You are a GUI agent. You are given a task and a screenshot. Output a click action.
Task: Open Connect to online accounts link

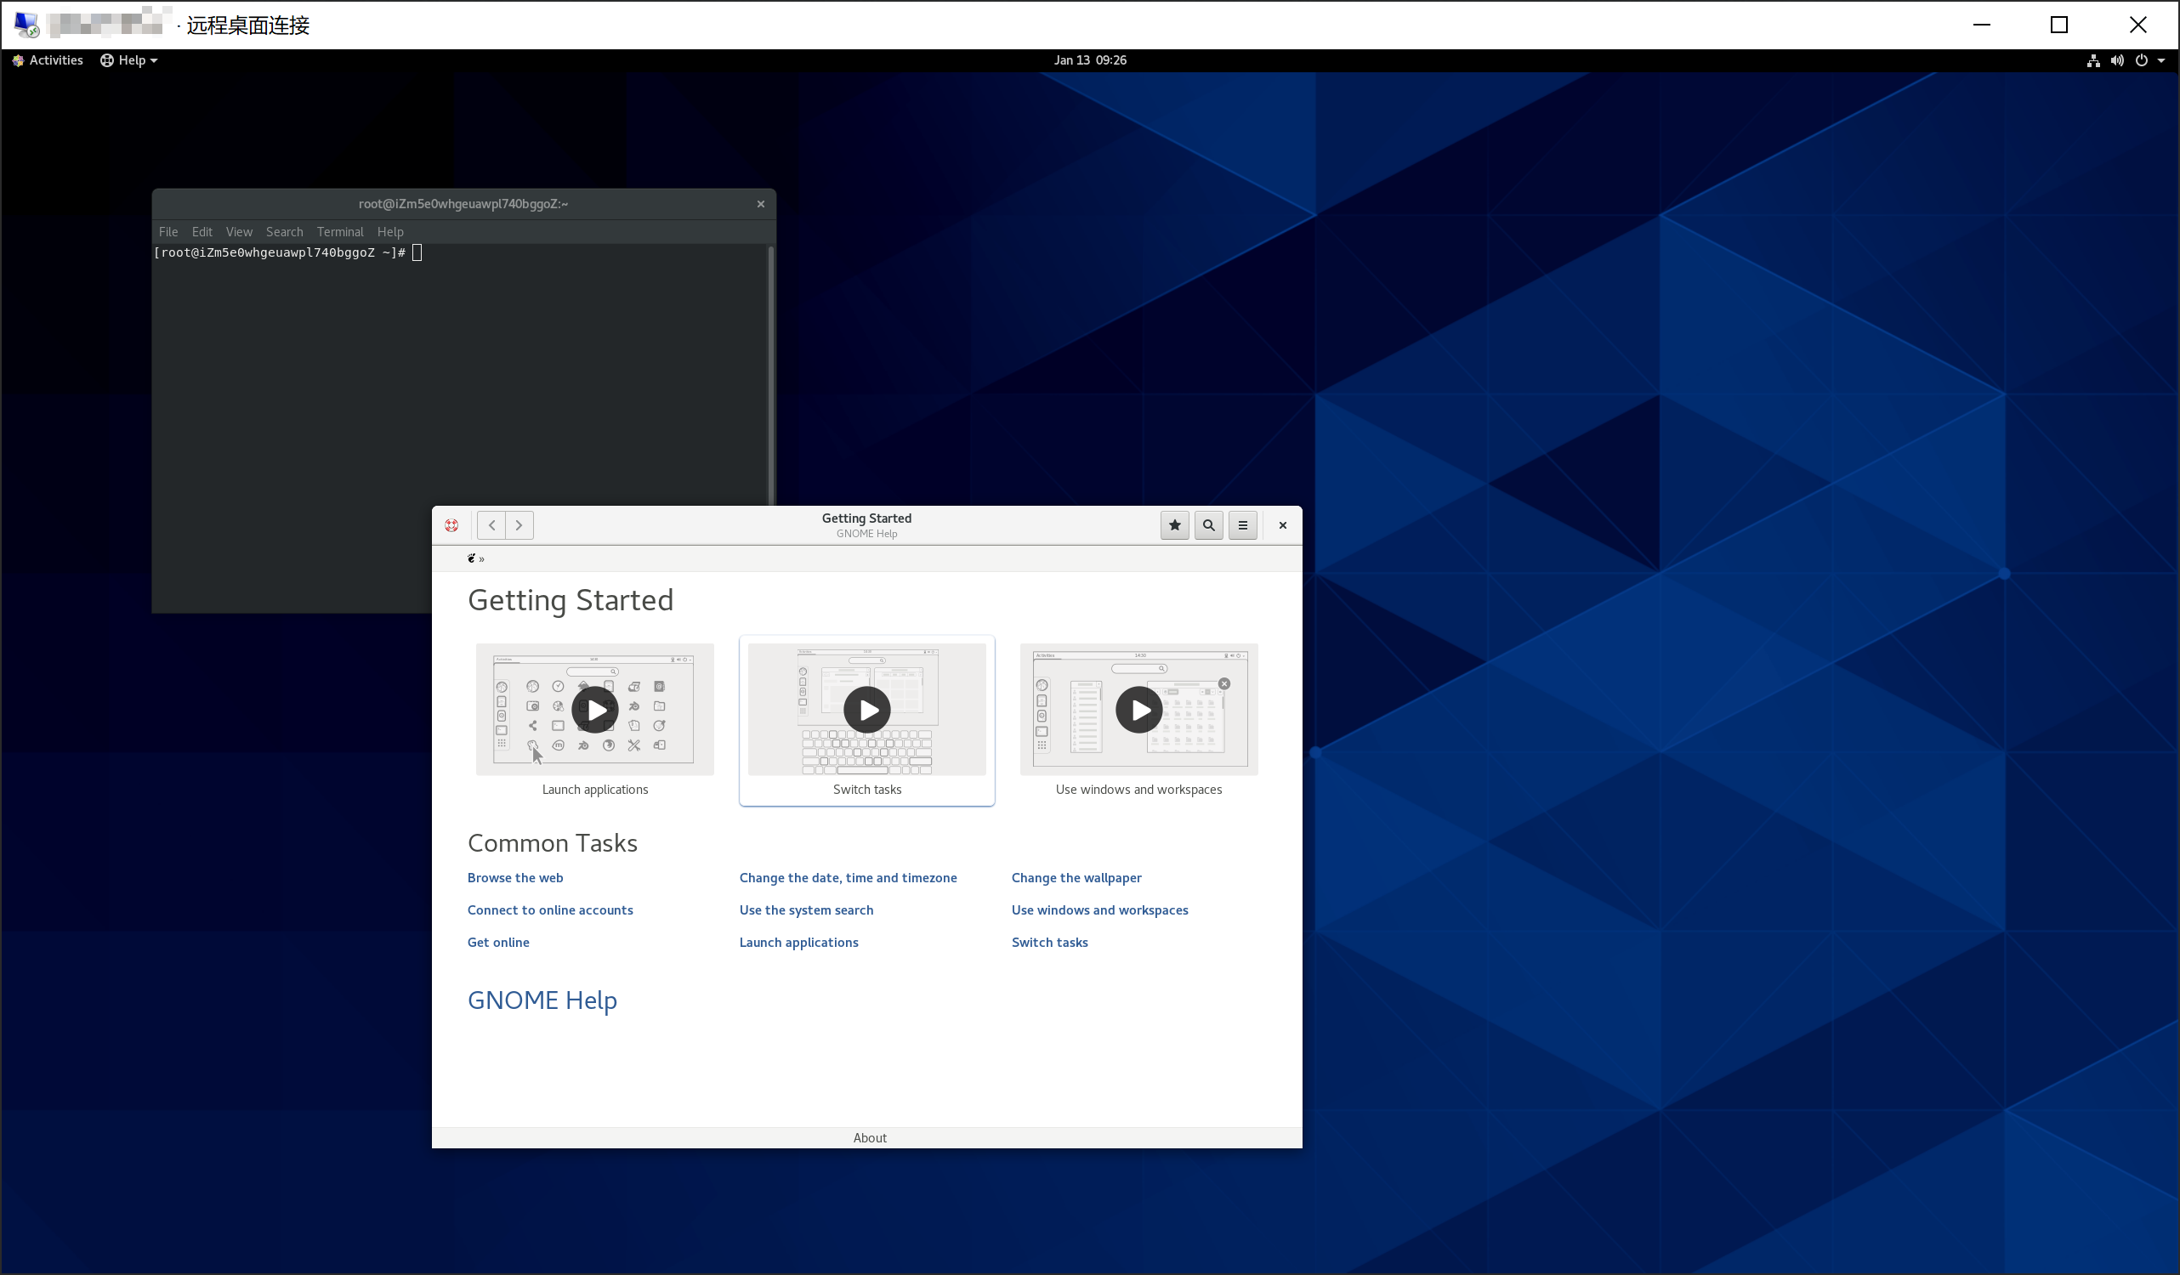click(550, 910)
